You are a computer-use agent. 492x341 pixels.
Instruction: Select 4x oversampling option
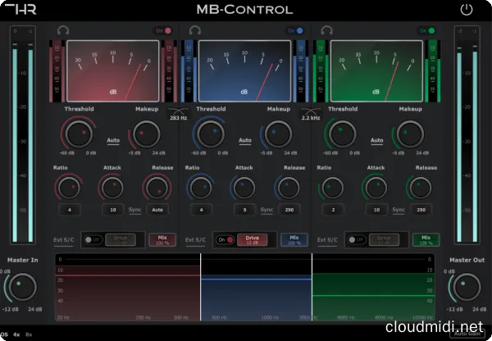point(16,334)
